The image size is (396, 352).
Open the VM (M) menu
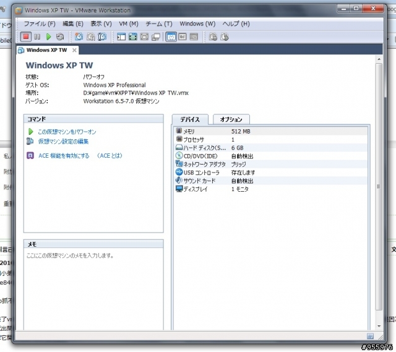coord(129,24)
